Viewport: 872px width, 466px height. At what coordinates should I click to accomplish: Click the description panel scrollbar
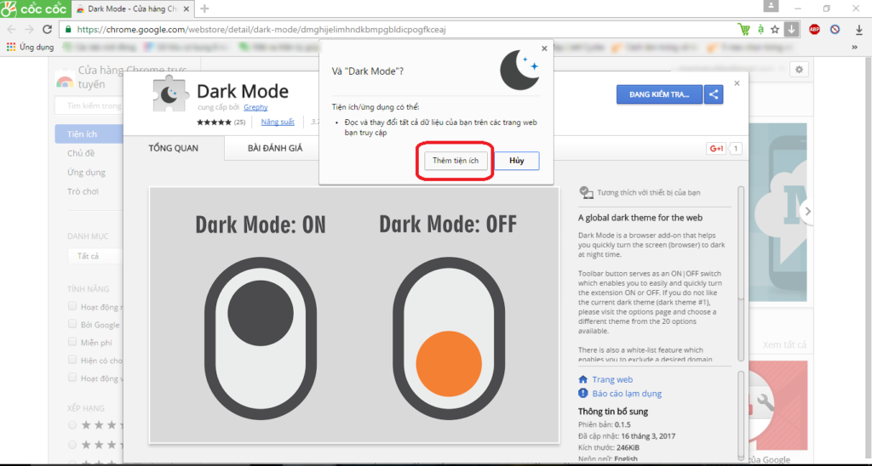coord(740,255)
